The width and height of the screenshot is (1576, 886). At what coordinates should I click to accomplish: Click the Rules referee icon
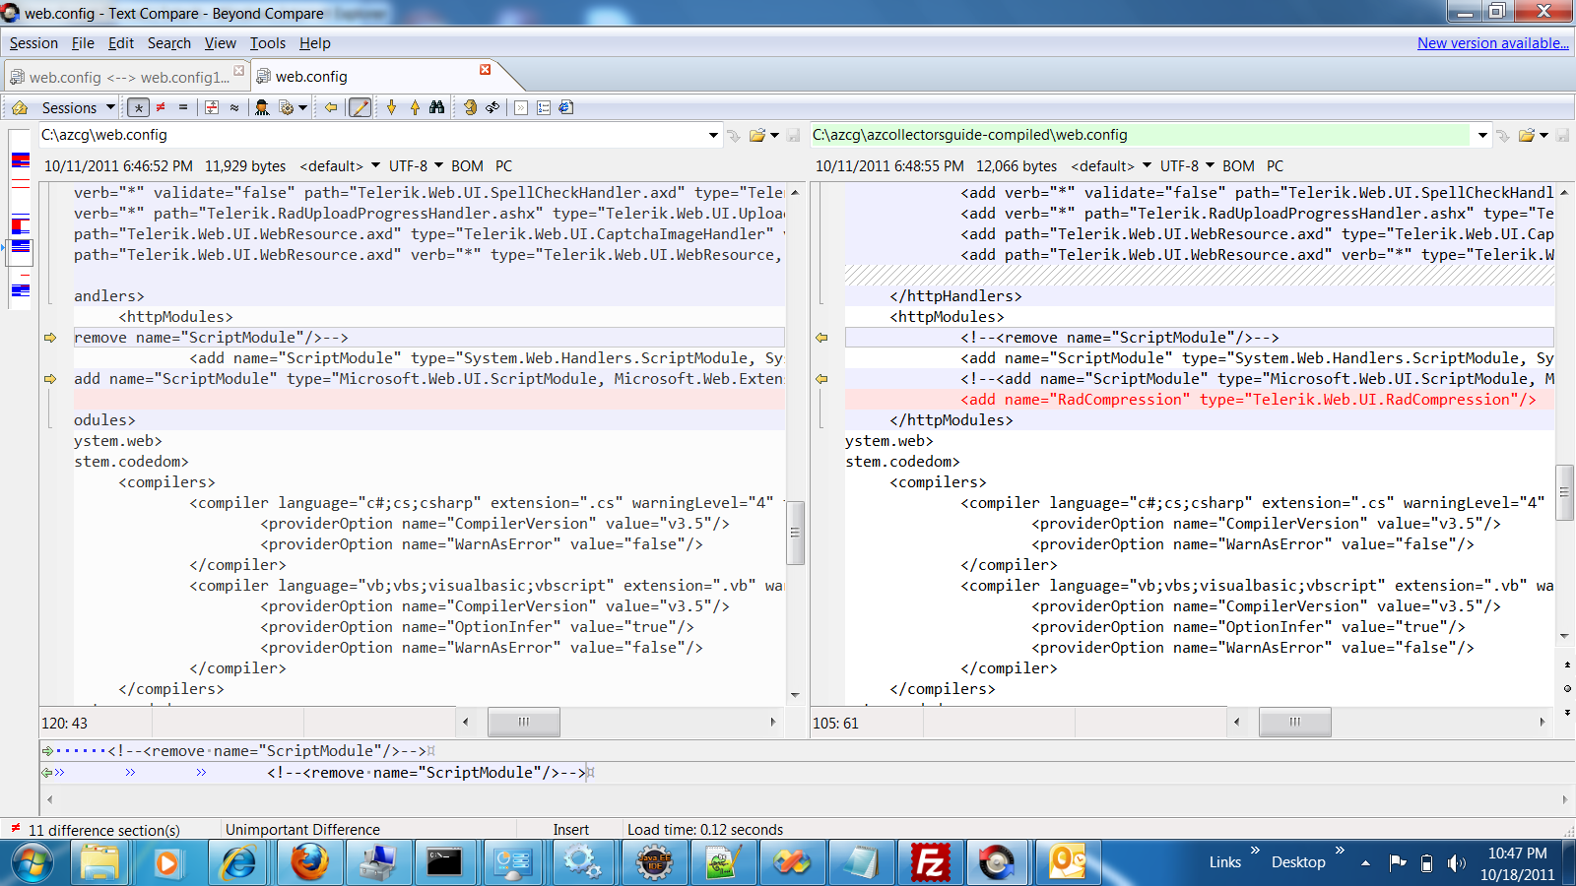(262, 107)
